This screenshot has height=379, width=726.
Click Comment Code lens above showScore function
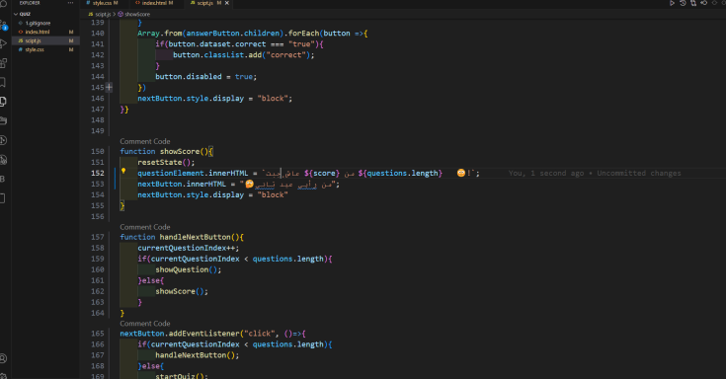[x=145, y=141]
